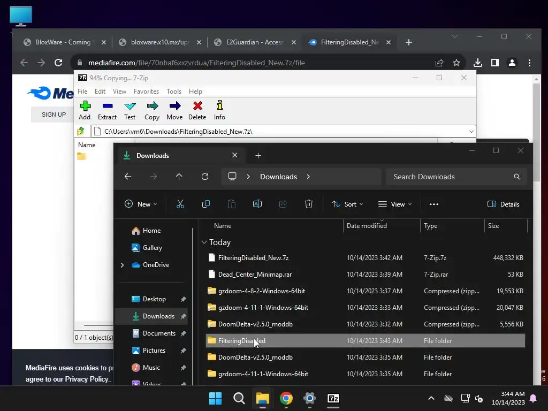Click SIGN UP on MediaFire
This screenshot has width=548, height=411.
54,115
